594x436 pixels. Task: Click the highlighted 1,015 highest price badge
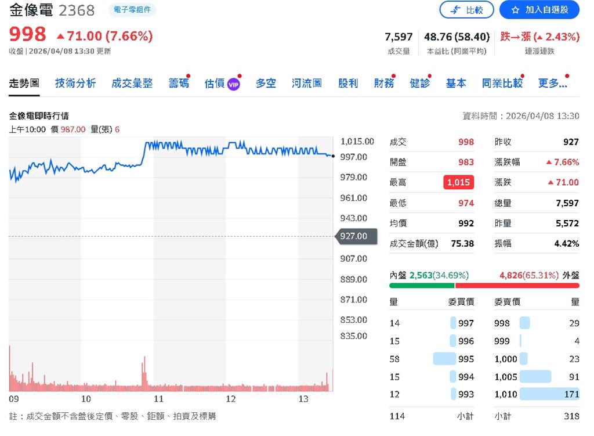click(x=459, y=182)
